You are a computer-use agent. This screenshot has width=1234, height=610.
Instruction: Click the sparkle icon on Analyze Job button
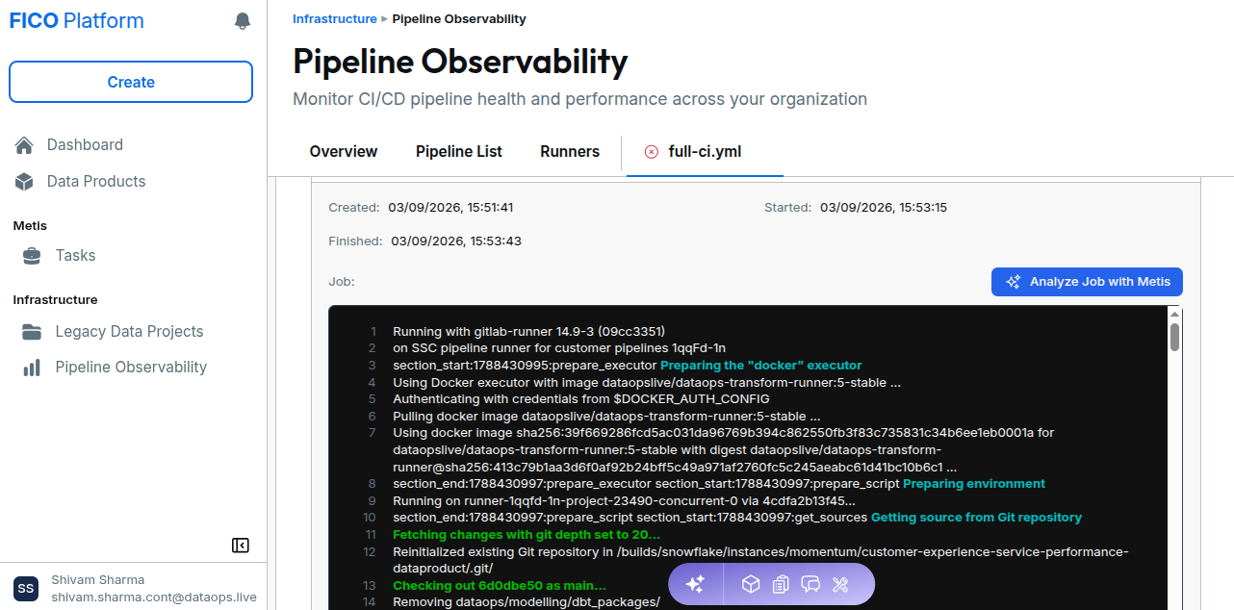(x=1013, y=282)
